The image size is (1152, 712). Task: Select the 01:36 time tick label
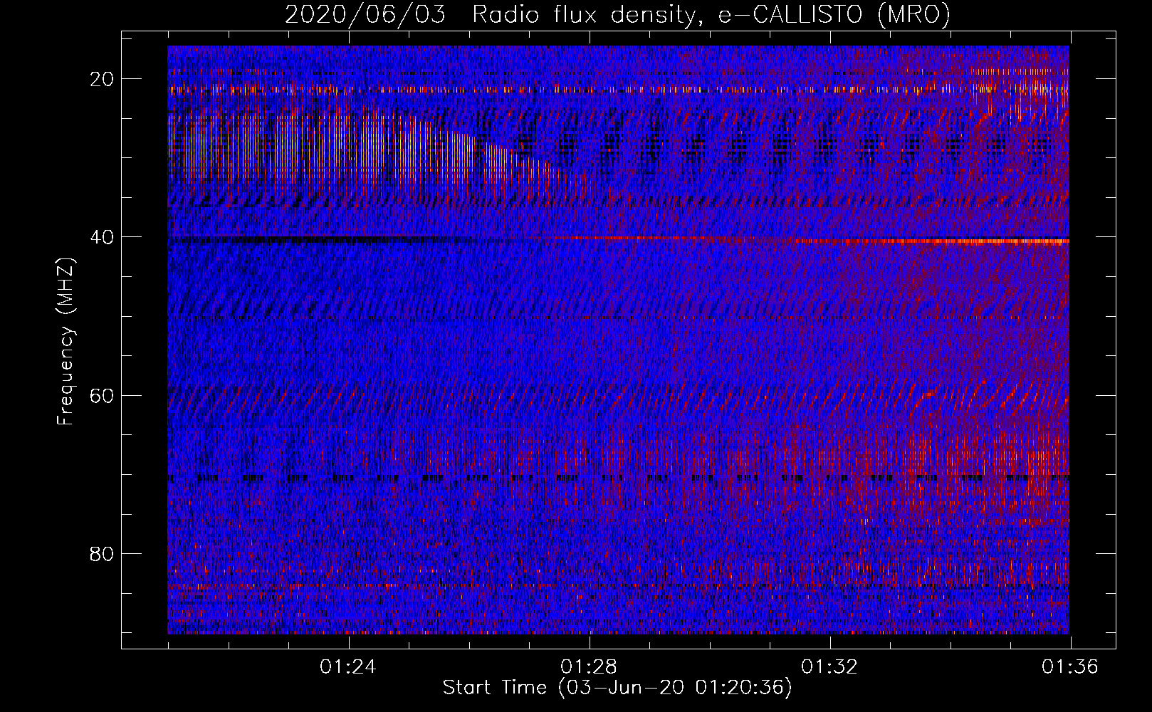1070,667
